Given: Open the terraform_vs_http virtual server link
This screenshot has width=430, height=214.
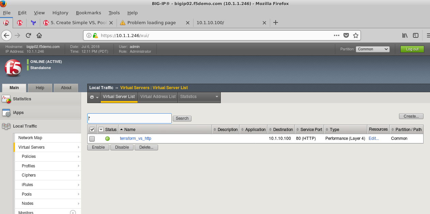Looking at the screenshot, I should tap(135, 138).
